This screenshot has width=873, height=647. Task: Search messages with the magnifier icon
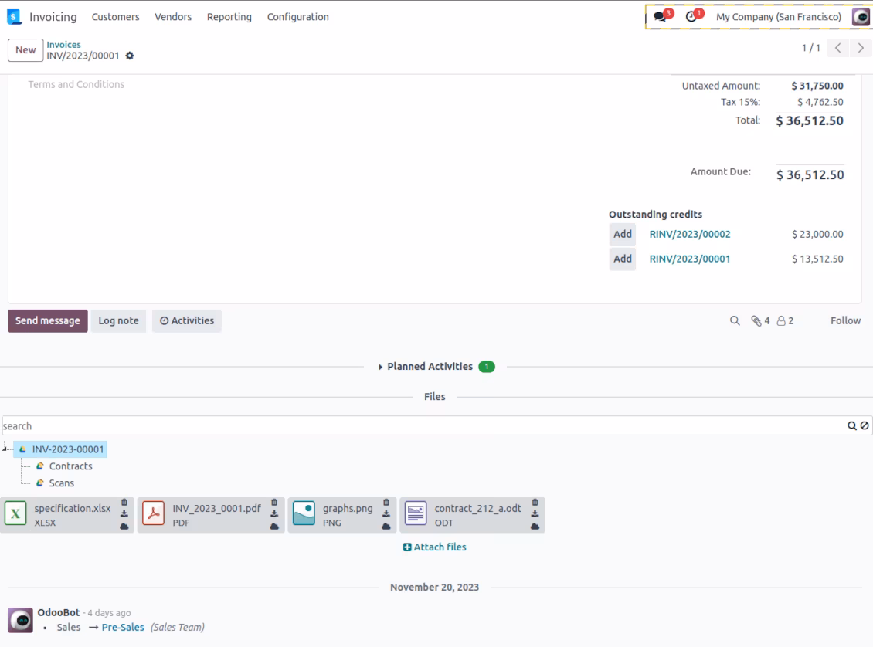735,321
